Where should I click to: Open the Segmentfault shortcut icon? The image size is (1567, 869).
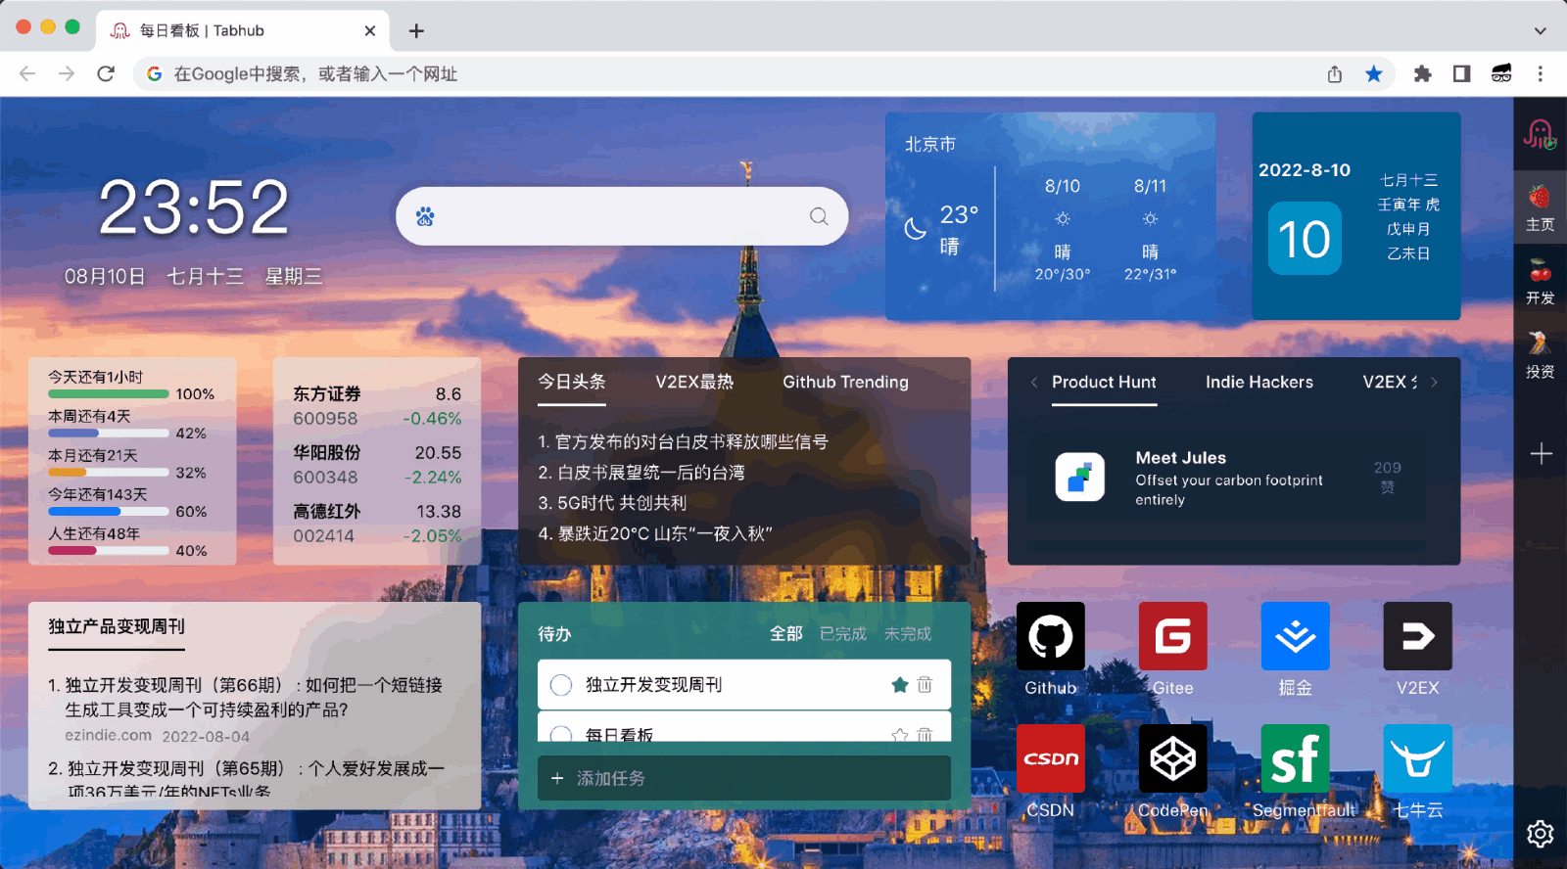pos(1295,758)
